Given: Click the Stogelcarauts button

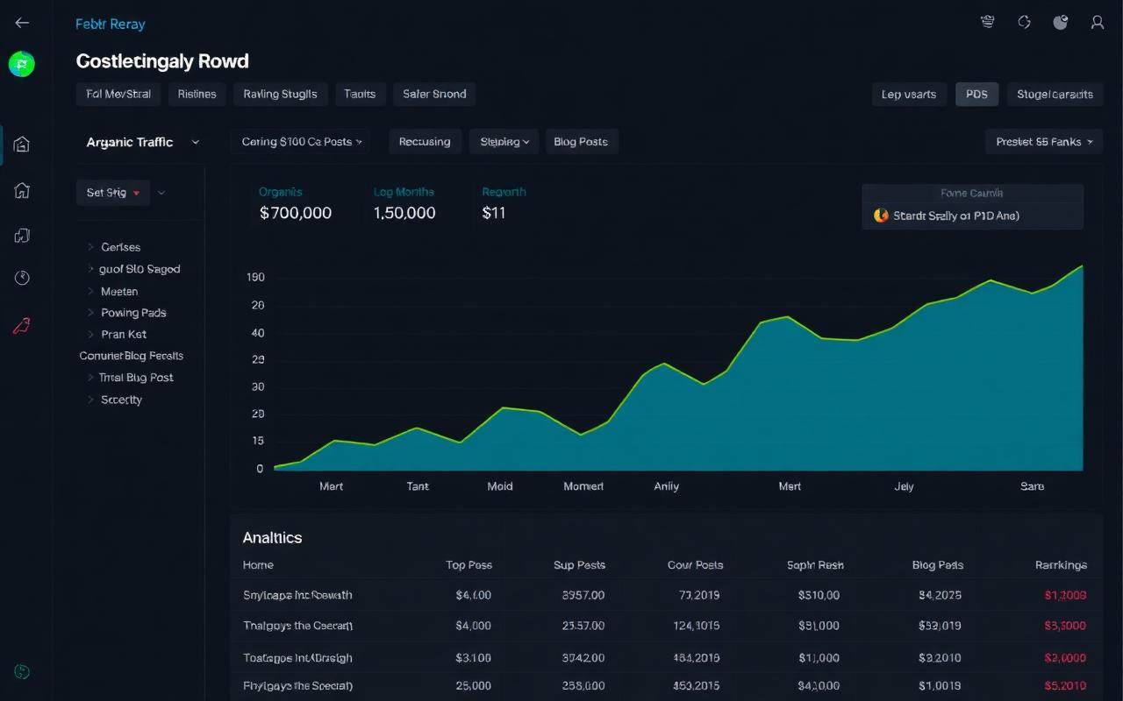Looking at the screenshot, I should pos(1055,94).
